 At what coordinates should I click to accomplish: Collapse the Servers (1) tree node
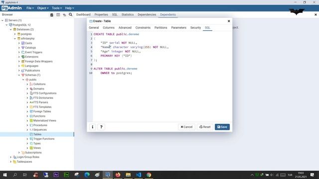[2, 20]
